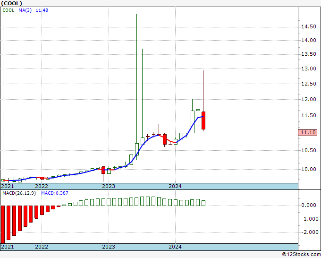Click the MACD(26,12,9) indicator label
The image size is (321, 258).
click(x=19, y=193)
